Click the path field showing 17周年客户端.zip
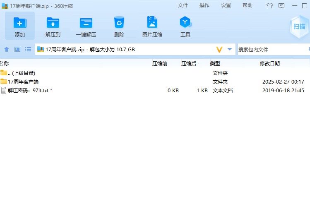310x199 pixels. (135, 49)
